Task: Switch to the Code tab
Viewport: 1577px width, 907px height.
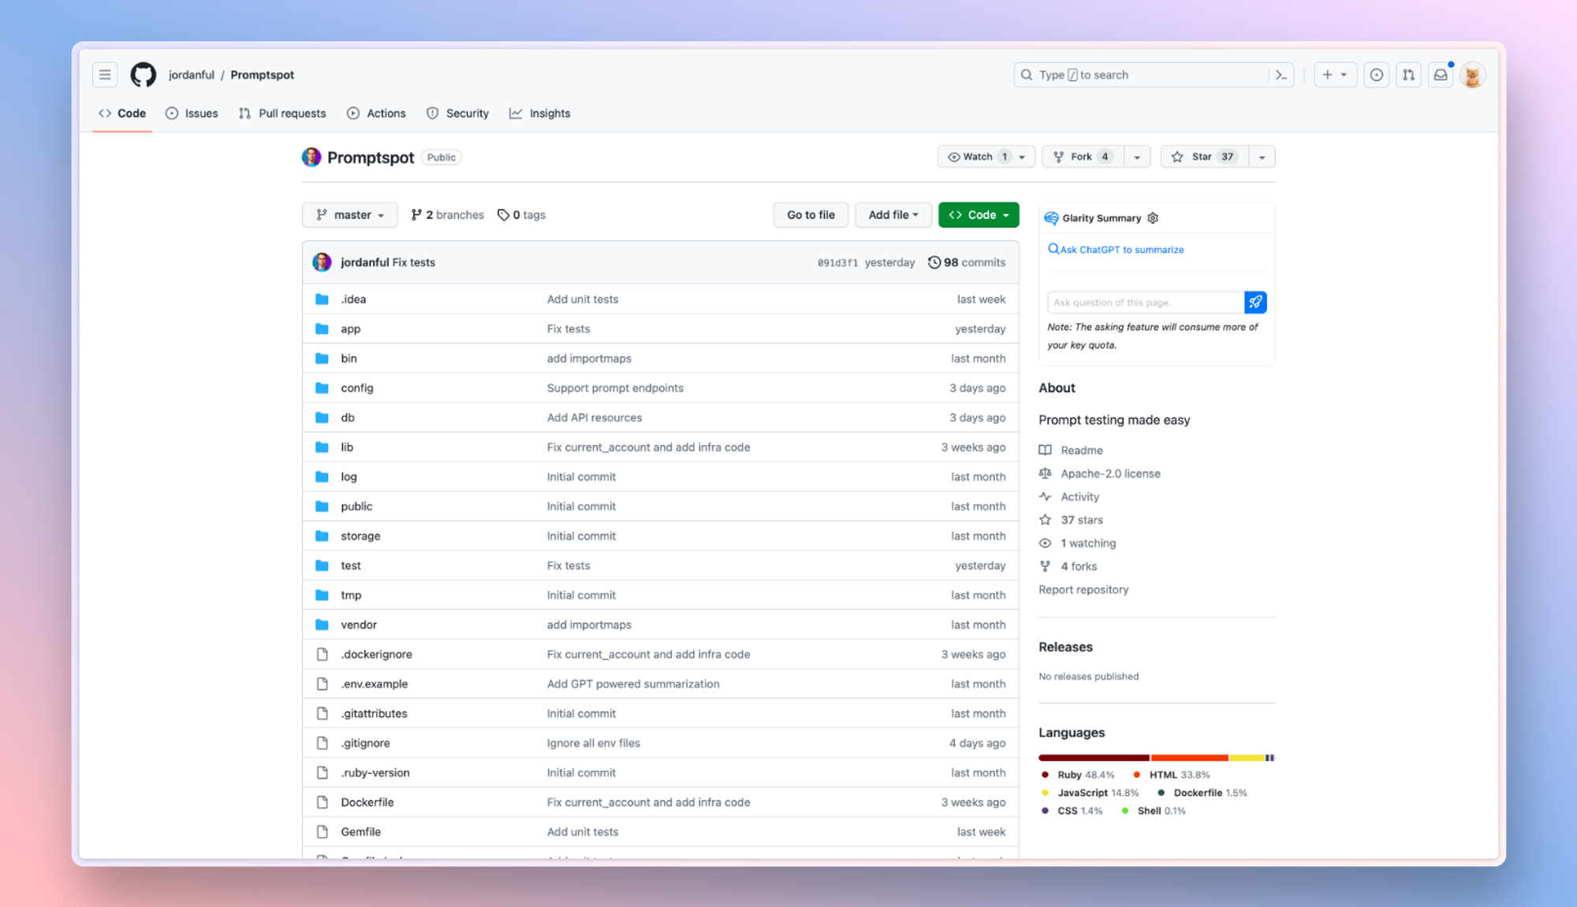Action: pos(122,113)
